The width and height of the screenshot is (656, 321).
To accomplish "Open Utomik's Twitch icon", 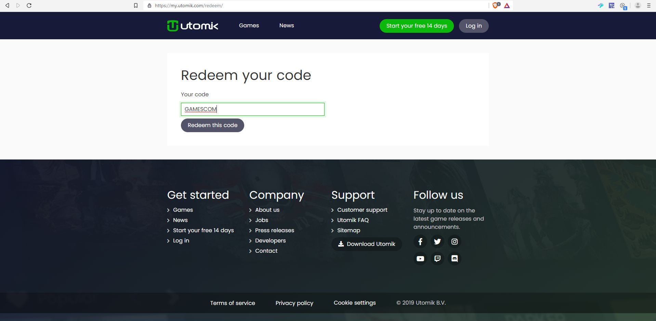I will (x=437, y=259).
